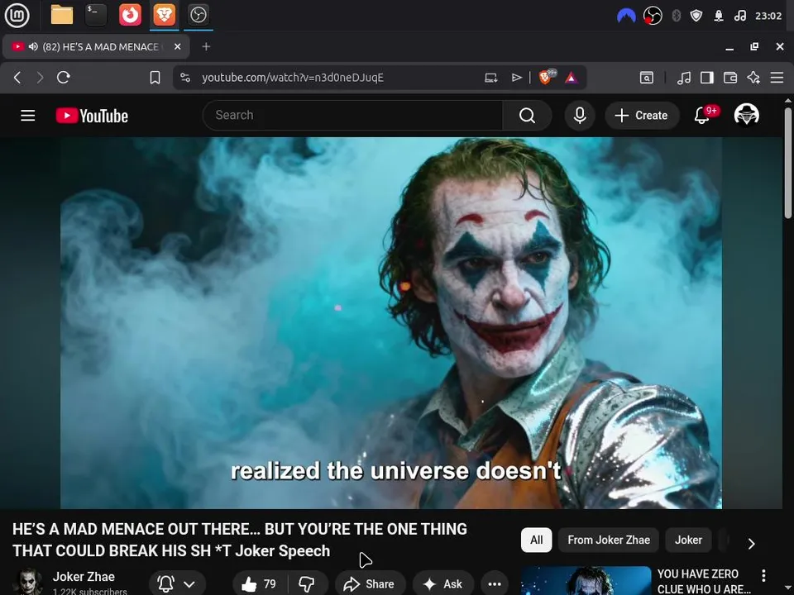Open system notifications bell in tray
The width and height of the screenshot is (794, 595).
pos(719,17)
